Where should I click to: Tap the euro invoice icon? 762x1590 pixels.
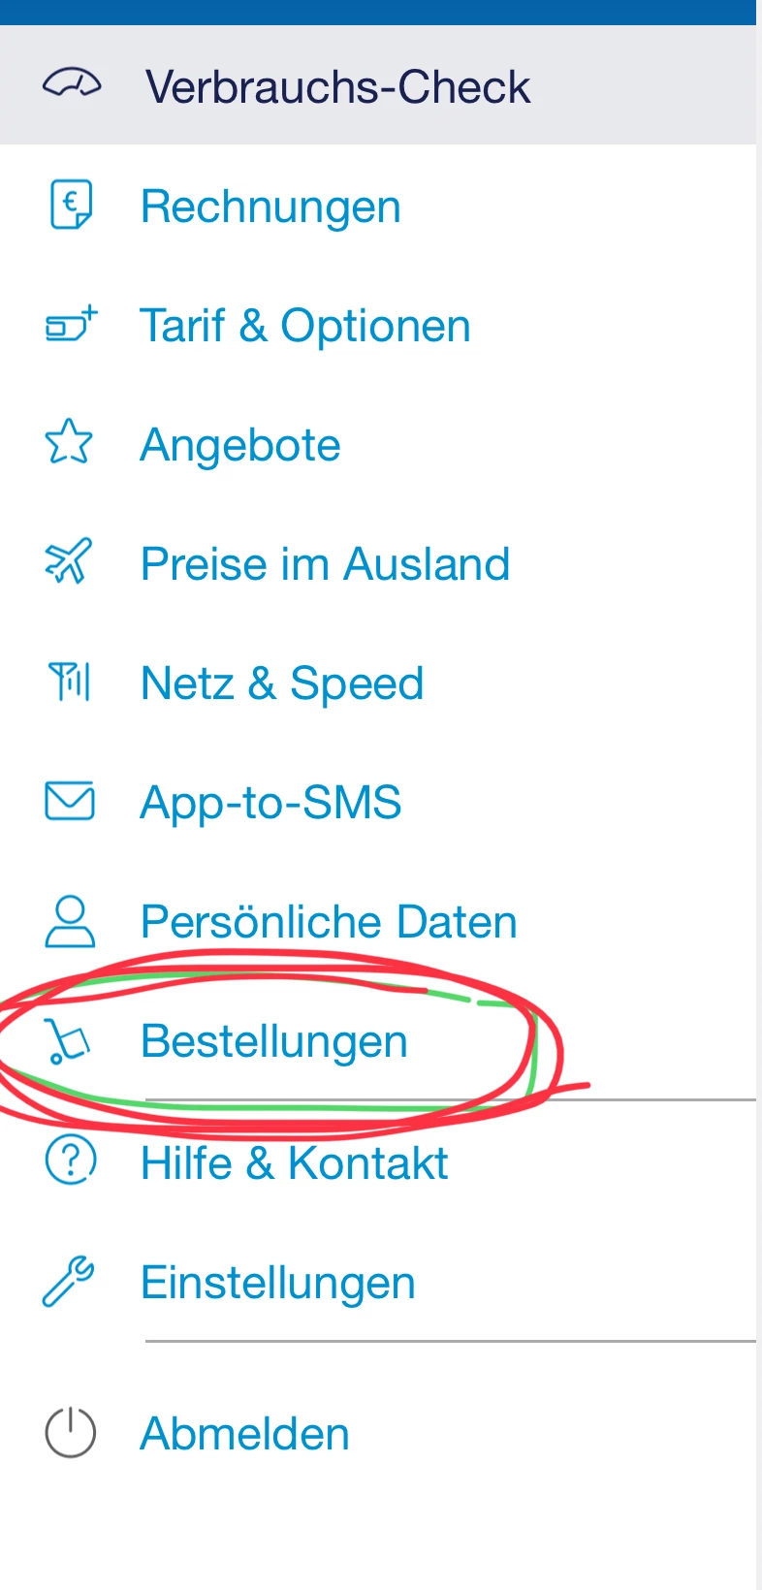(71, 206)
